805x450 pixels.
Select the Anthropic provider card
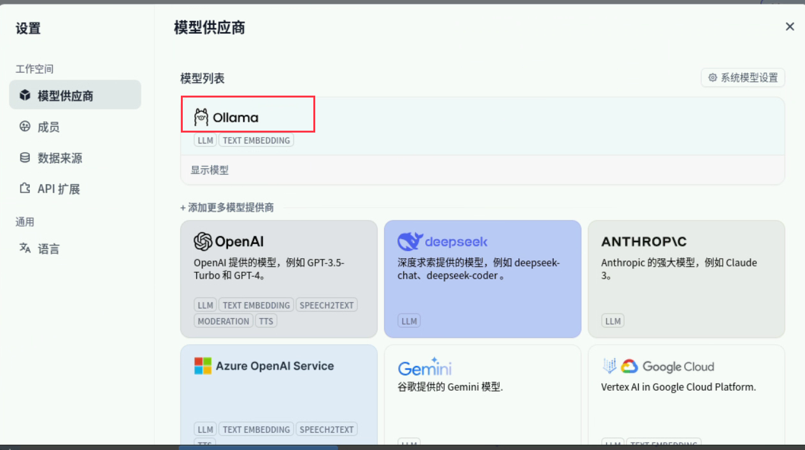(x=687, y=279)
